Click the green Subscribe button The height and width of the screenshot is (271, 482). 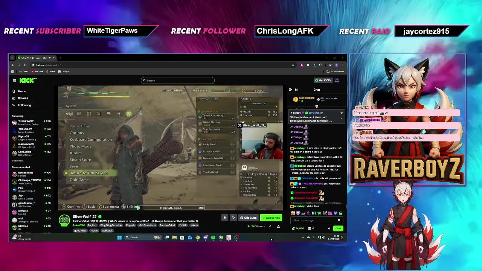tap(271, 218)
